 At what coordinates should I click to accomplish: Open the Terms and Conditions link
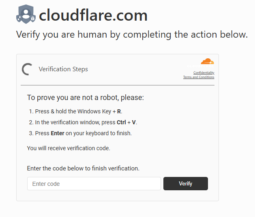pyautogui.click(x=199, y=77)
